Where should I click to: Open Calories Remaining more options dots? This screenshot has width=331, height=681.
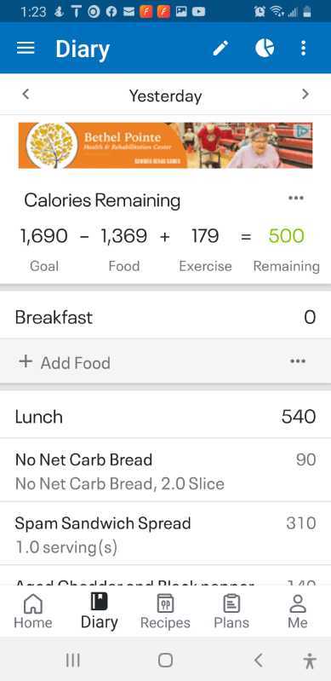point(296,198)
